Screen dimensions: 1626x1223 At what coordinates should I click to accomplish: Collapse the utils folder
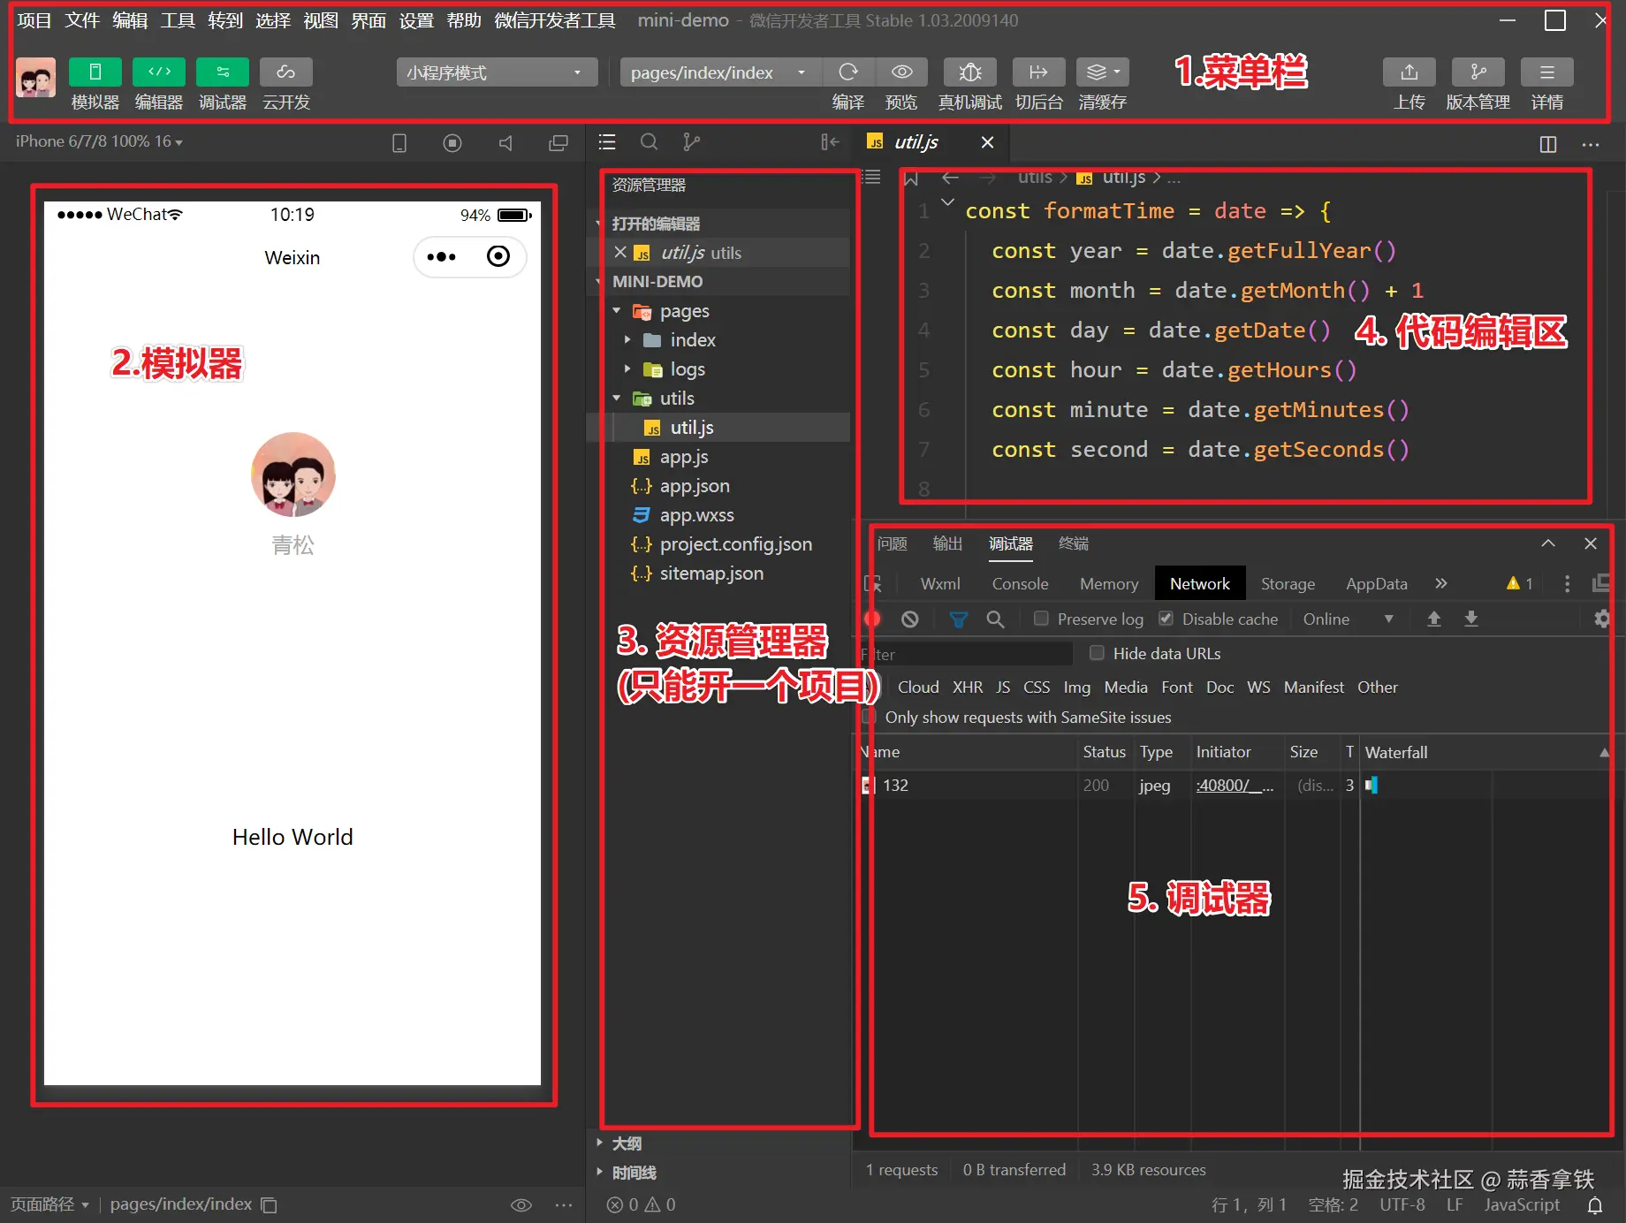pyautogui.click(x=617, y=399)
